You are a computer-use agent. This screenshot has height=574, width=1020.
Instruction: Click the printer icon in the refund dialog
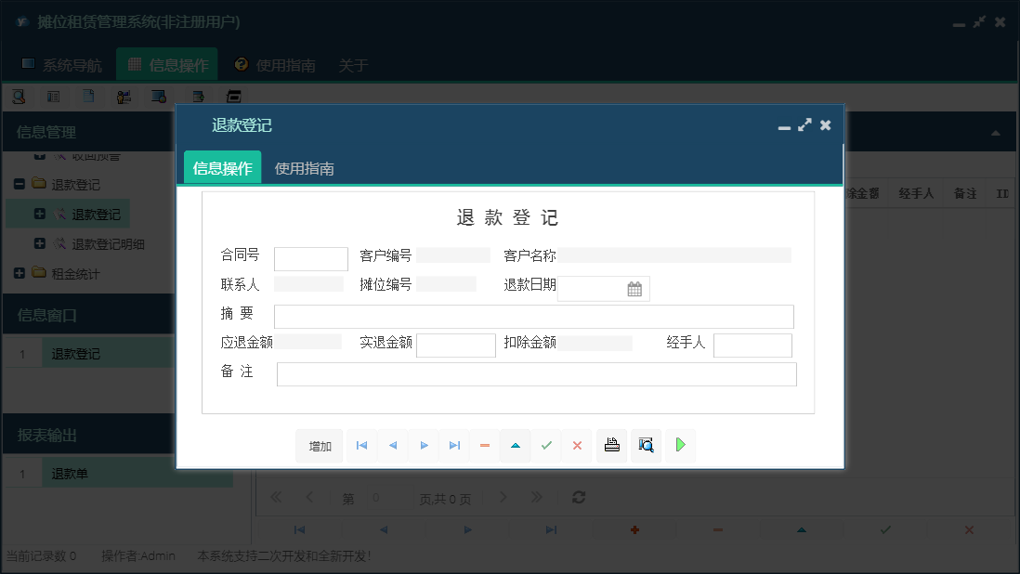click(x=611, y=445)
